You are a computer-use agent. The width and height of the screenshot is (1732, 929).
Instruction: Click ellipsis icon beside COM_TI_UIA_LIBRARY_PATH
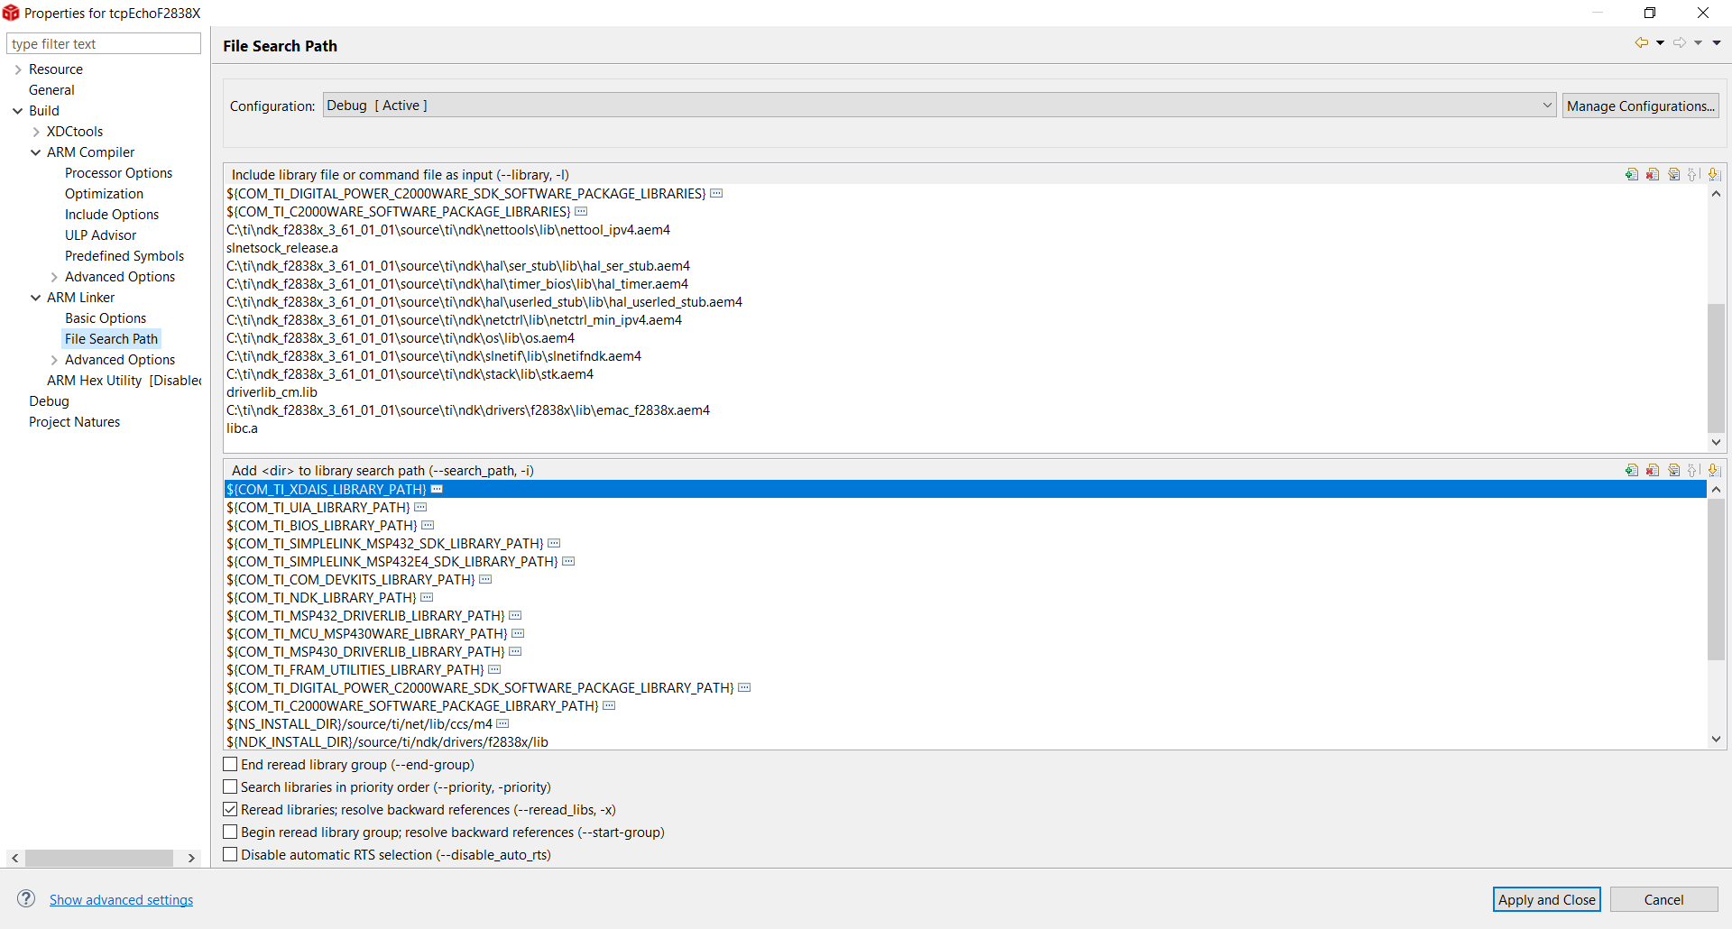click(x=420, y=508)
